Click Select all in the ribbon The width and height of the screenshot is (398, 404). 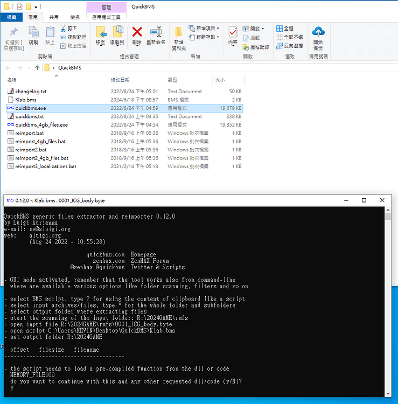coord(285,29)
